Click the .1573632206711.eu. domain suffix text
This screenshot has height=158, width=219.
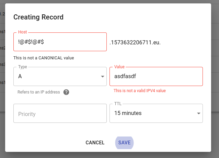135,42
